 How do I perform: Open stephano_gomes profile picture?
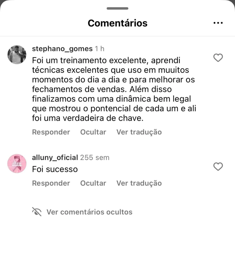point(17,55)
